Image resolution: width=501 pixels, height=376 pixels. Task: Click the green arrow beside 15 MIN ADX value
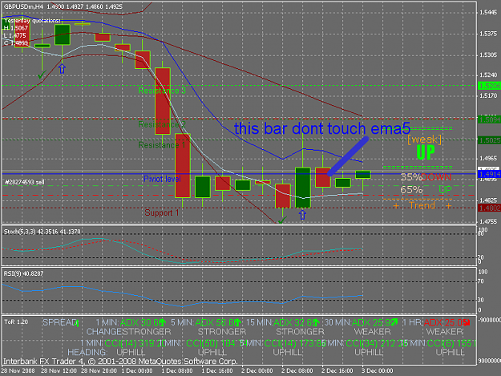315,322
